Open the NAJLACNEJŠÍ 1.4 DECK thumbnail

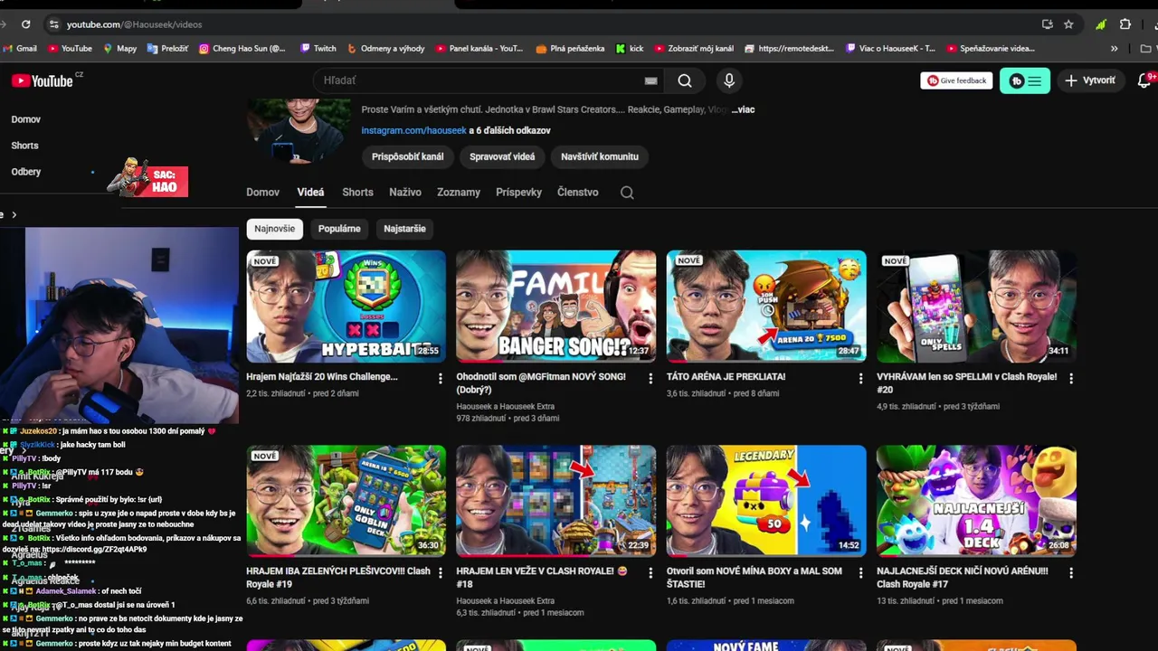click(x=976, y=500)
